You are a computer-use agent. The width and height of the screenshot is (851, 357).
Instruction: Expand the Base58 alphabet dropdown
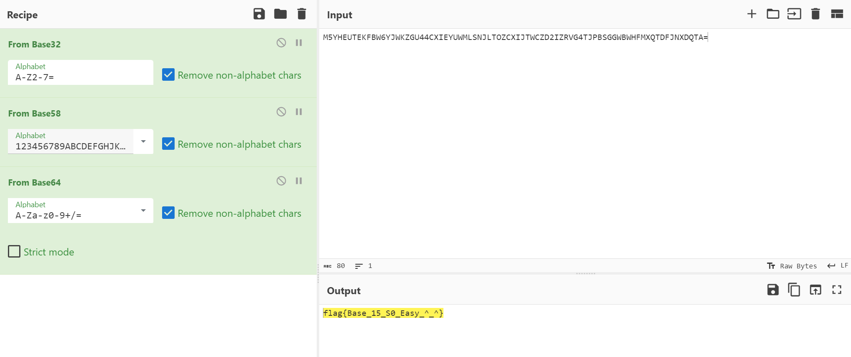click(x=143, y=141)
